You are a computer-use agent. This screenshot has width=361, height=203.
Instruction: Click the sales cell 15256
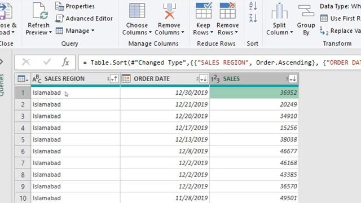tap(254, 128)
